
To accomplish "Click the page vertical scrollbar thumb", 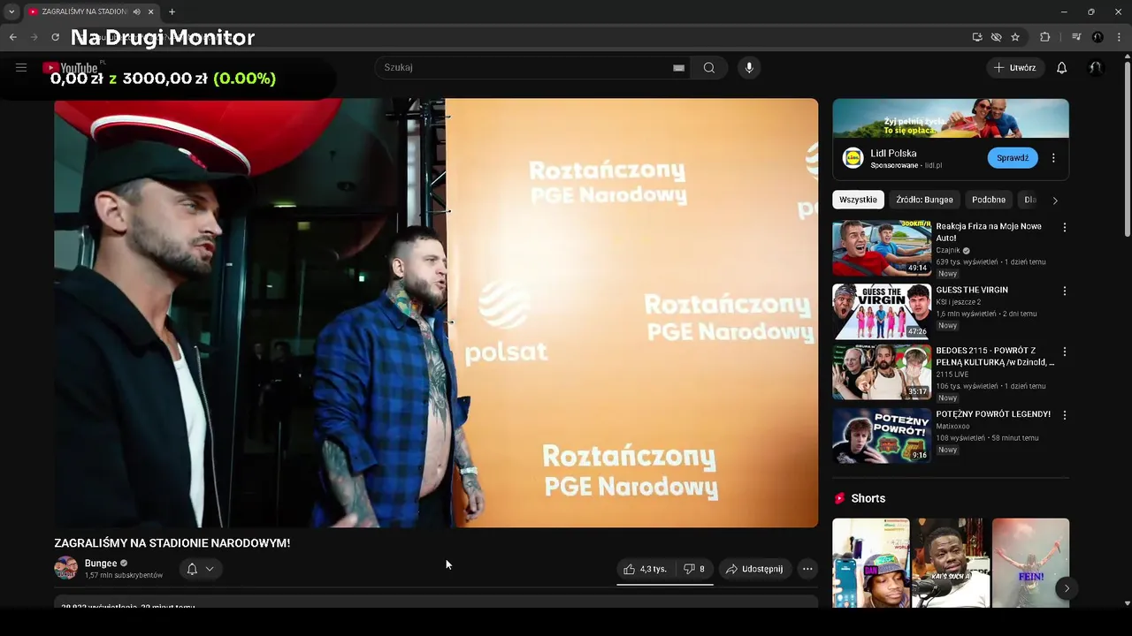I will pos(1127,148).
